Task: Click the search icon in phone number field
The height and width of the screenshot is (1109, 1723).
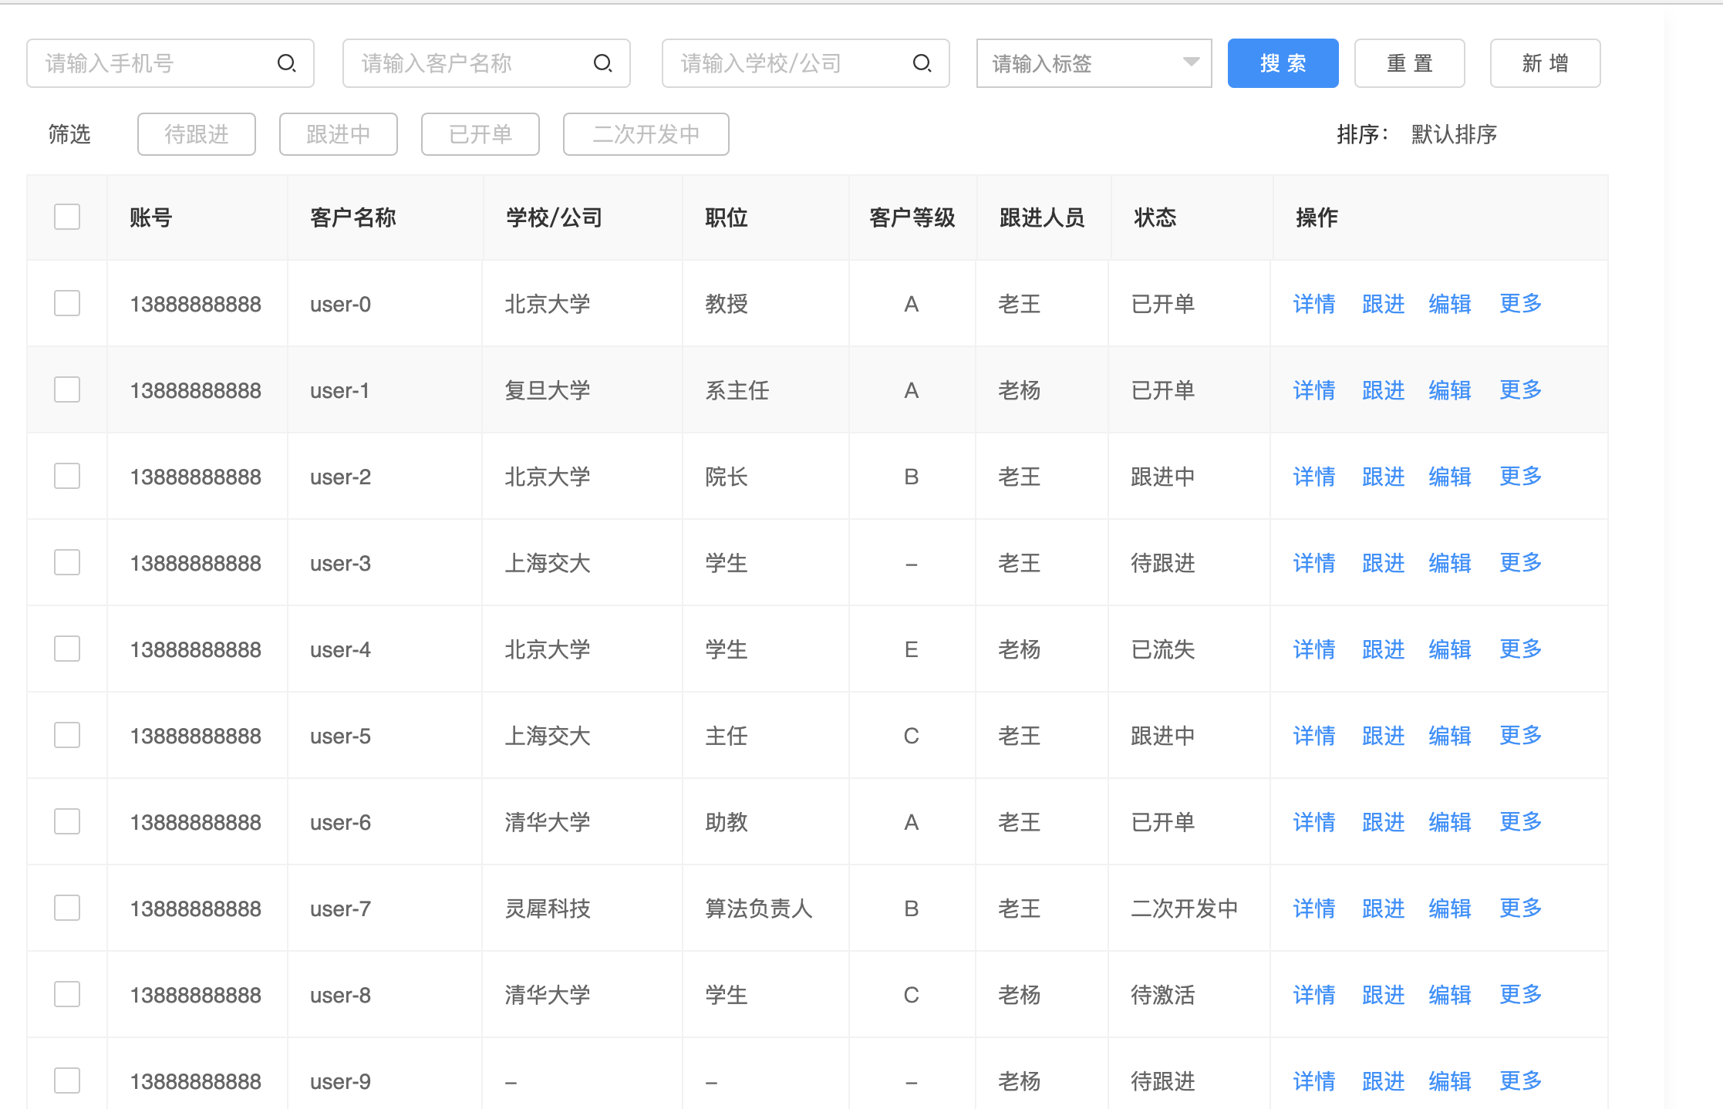Action: tap(286, 63)
